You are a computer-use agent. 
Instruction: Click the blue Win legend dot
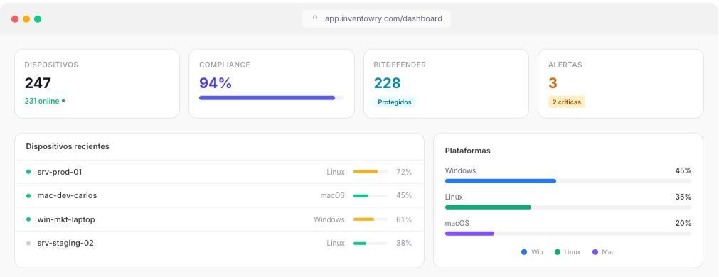point(524,252)
